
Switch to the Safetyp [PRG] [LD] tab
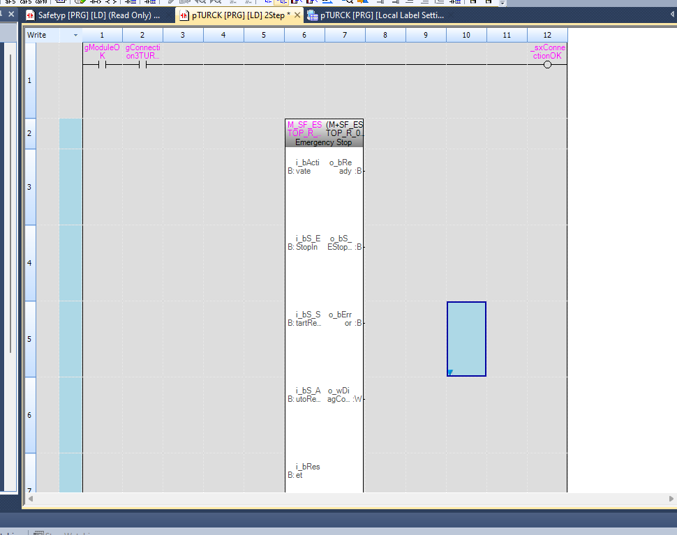pyautogui.click(x=93, y=15)
